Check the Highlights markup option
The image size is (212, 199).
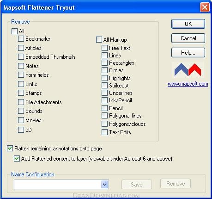(x=104, y=78)
